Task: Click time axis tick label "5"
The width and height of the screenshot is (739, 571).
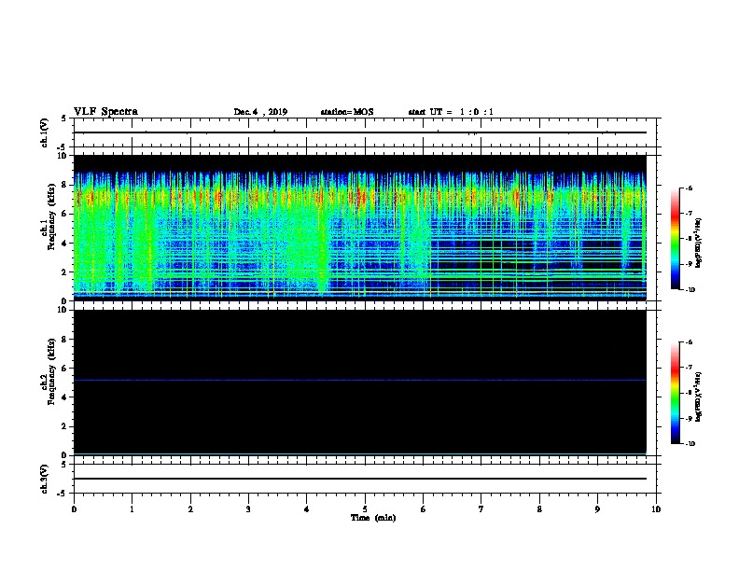Action: pyautogui.click(x=365, y=509)
